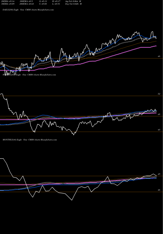The width and height of the screenshot is (163, 234).
Task: Select the open price O: 49.11
Action: [43, 1]
